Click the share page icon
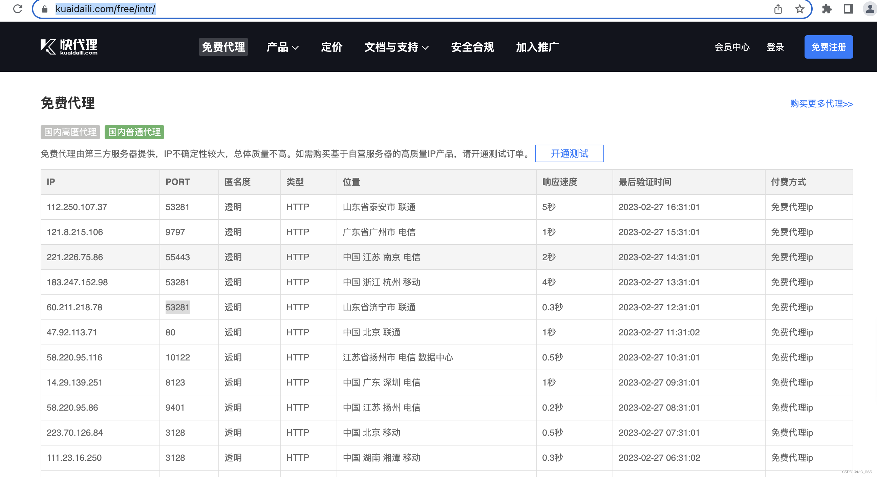This screenshot has height=477, width=877. tap(778, 9)
